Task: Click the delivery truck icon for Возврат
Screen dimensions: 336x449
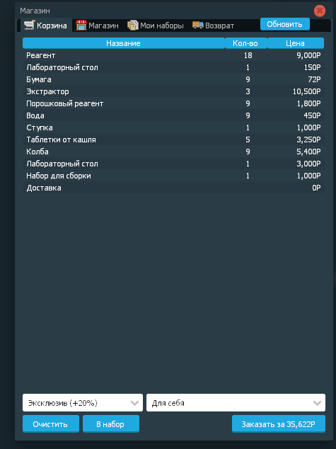Action: pos(198,25)
